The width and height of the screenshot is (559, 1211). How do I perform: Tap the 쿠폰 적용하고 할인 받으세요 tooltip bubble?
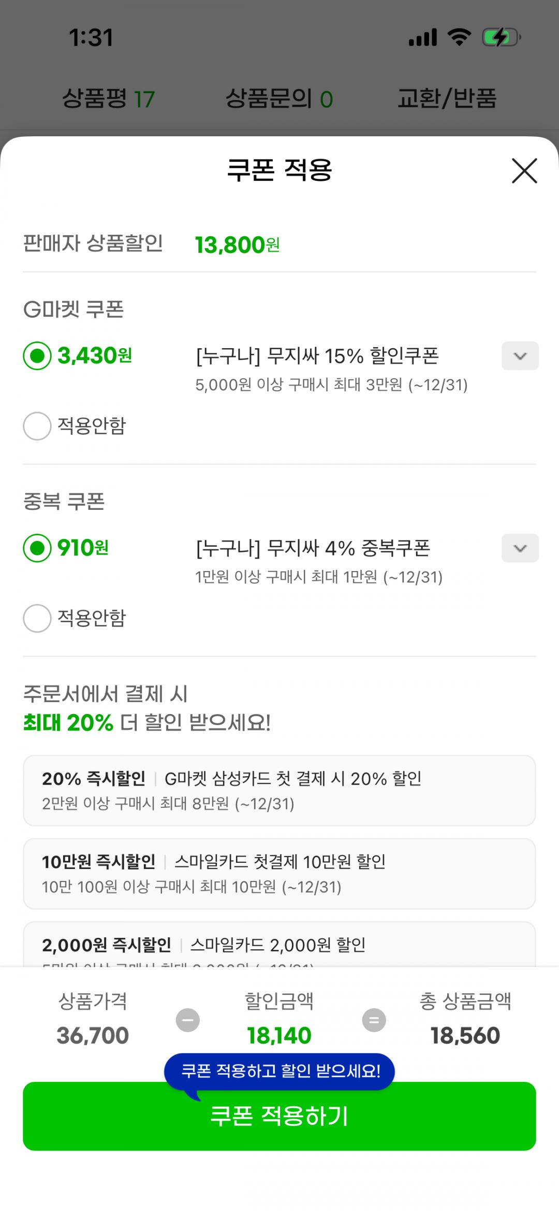(x=280, y=1071)
